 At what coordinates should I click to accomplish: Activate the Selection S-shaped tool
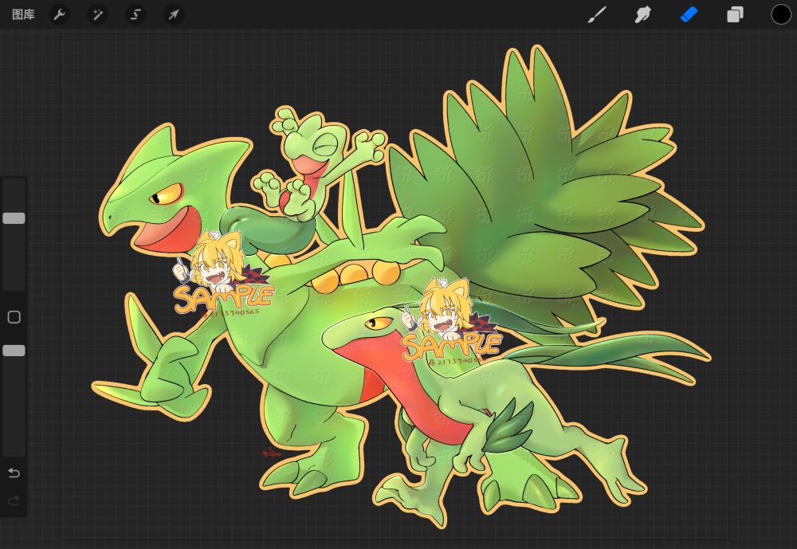click(135, 15)
